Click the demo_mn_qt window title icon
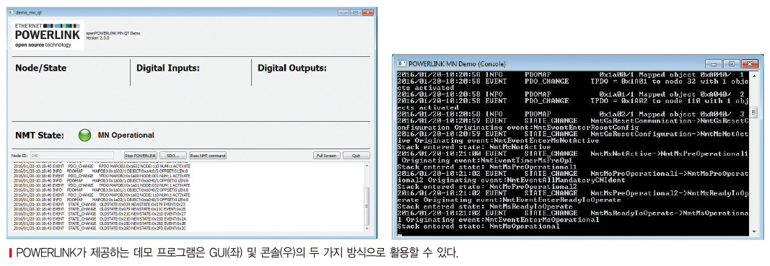Viewport: 770px width, 266px height. coord(12,12)
